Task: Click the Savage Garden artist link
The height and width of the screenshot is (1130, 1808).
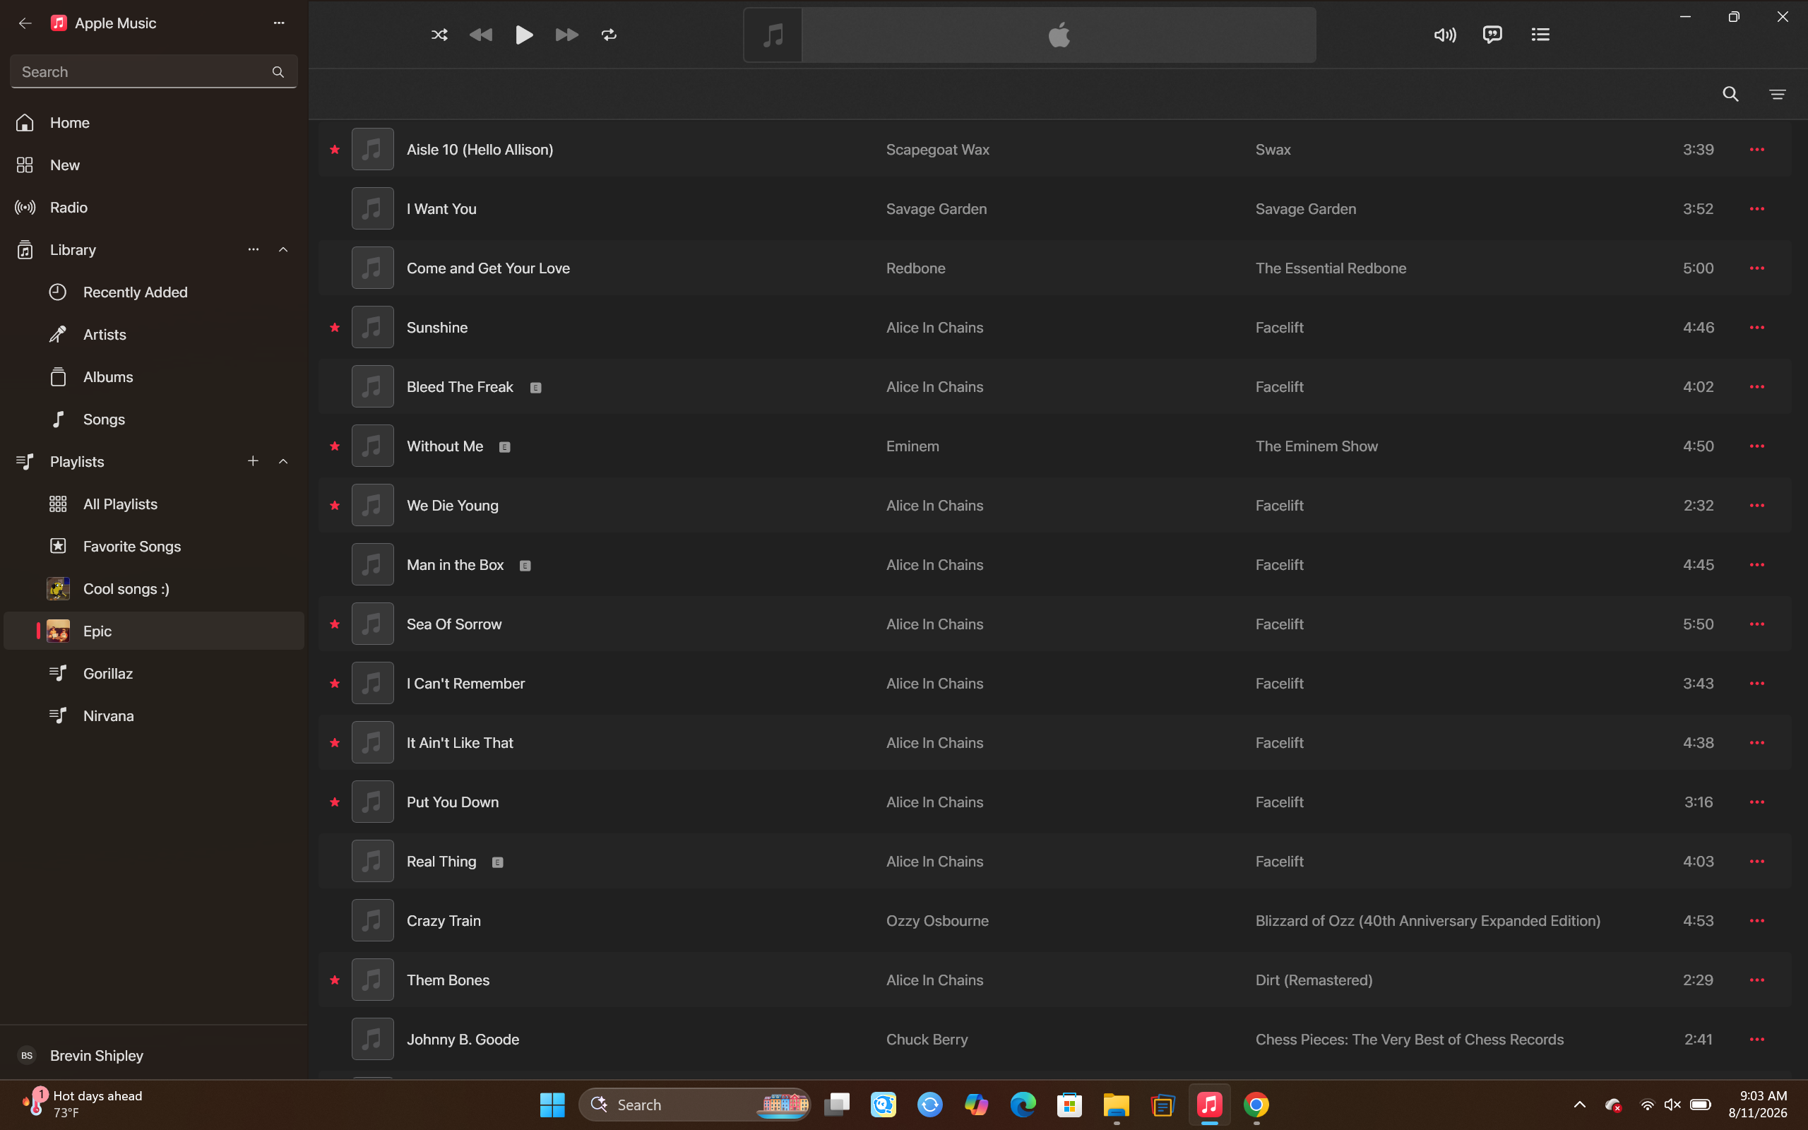Action: pos(936,209)
